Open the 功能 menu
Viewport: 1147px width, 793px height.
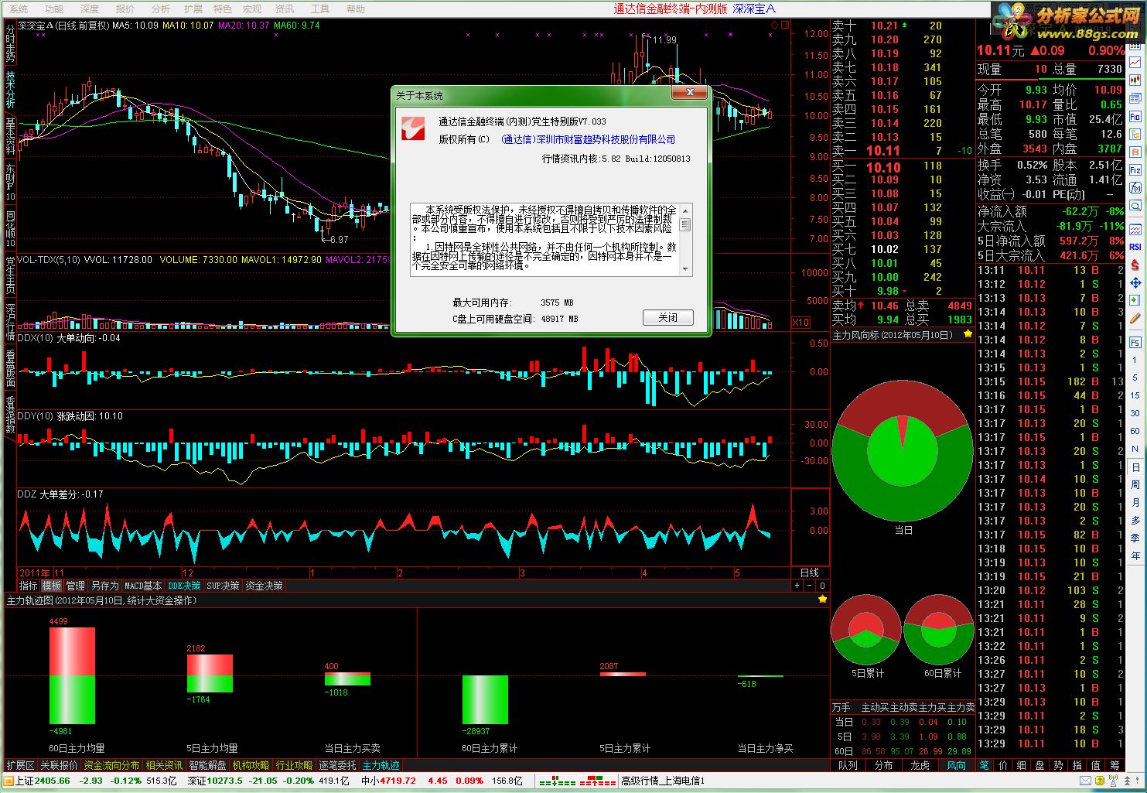pyautogui.click(x=54, y=9)
